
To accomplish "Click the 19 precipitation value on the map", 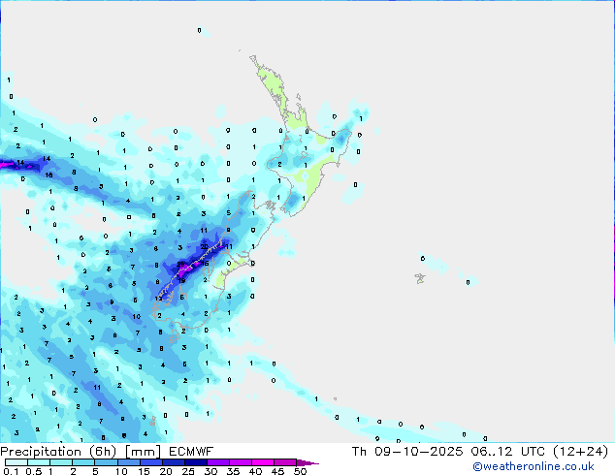I will pyautogui.click(x=181, y=280).
